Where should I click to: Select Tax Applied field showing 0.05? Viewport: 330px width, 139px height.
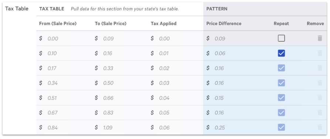(x=175, y=113)
